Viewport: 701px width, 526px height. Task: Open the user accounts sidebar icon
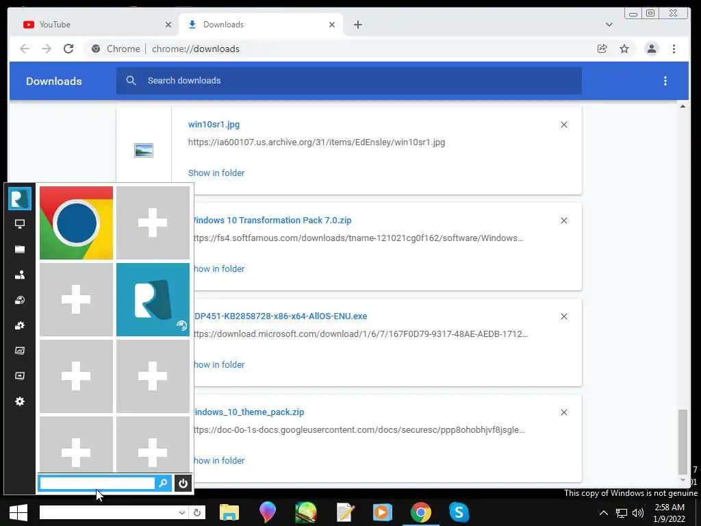(20, 275)
